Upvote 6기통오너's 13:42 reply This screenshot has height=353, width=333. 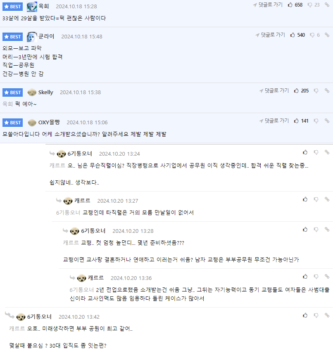click(305, 315)
